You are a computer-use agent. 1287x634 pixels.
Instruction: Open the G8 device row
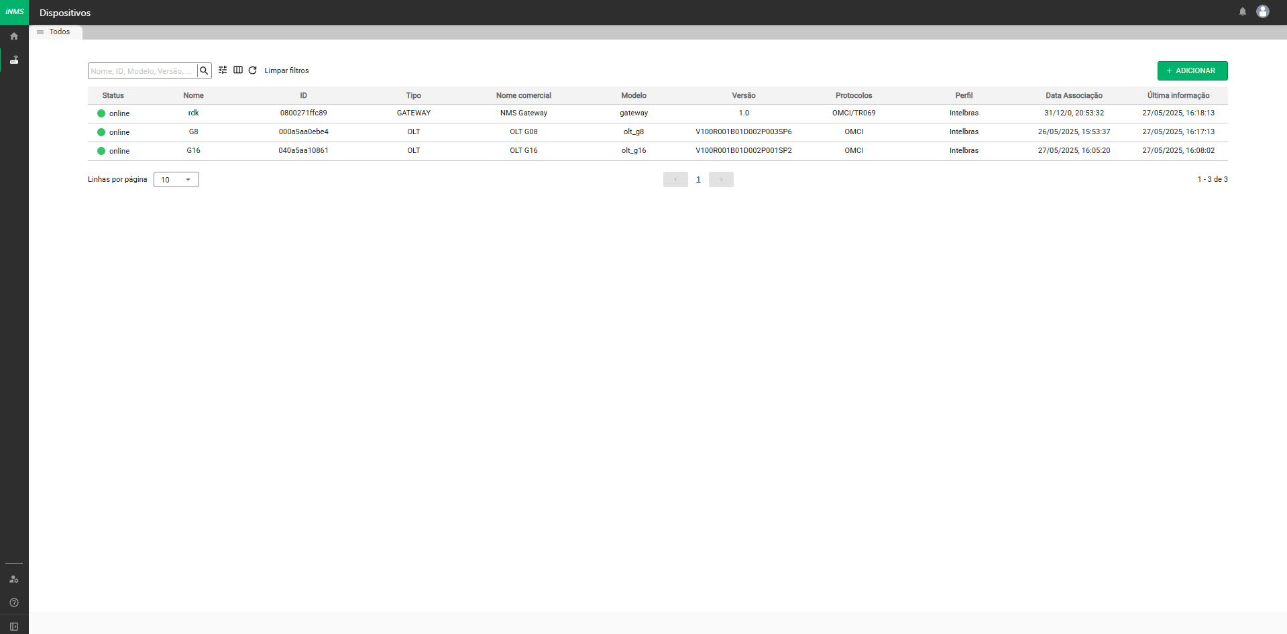click(657, 132)
